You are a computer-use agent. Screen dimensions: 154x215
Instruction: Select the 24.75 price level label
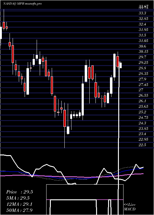(x=144, y=118)
